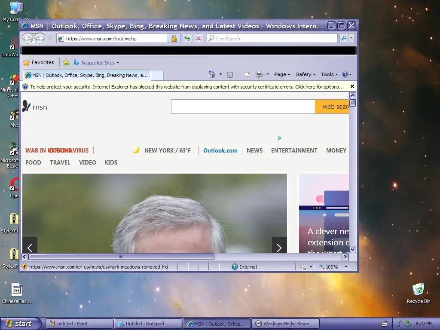The width and height of the screenshot is (440, 330).
Task: Open the FOOD section link
Action: point(33,162)
